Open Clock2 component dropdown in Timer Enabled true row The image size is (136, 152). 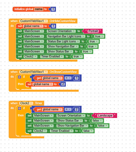coord(30,57)
